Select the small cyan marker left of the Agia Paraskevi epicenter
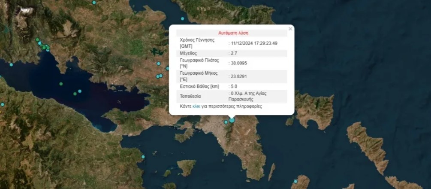Viewport: 431px width, 189px height. [x=226, y=122]
